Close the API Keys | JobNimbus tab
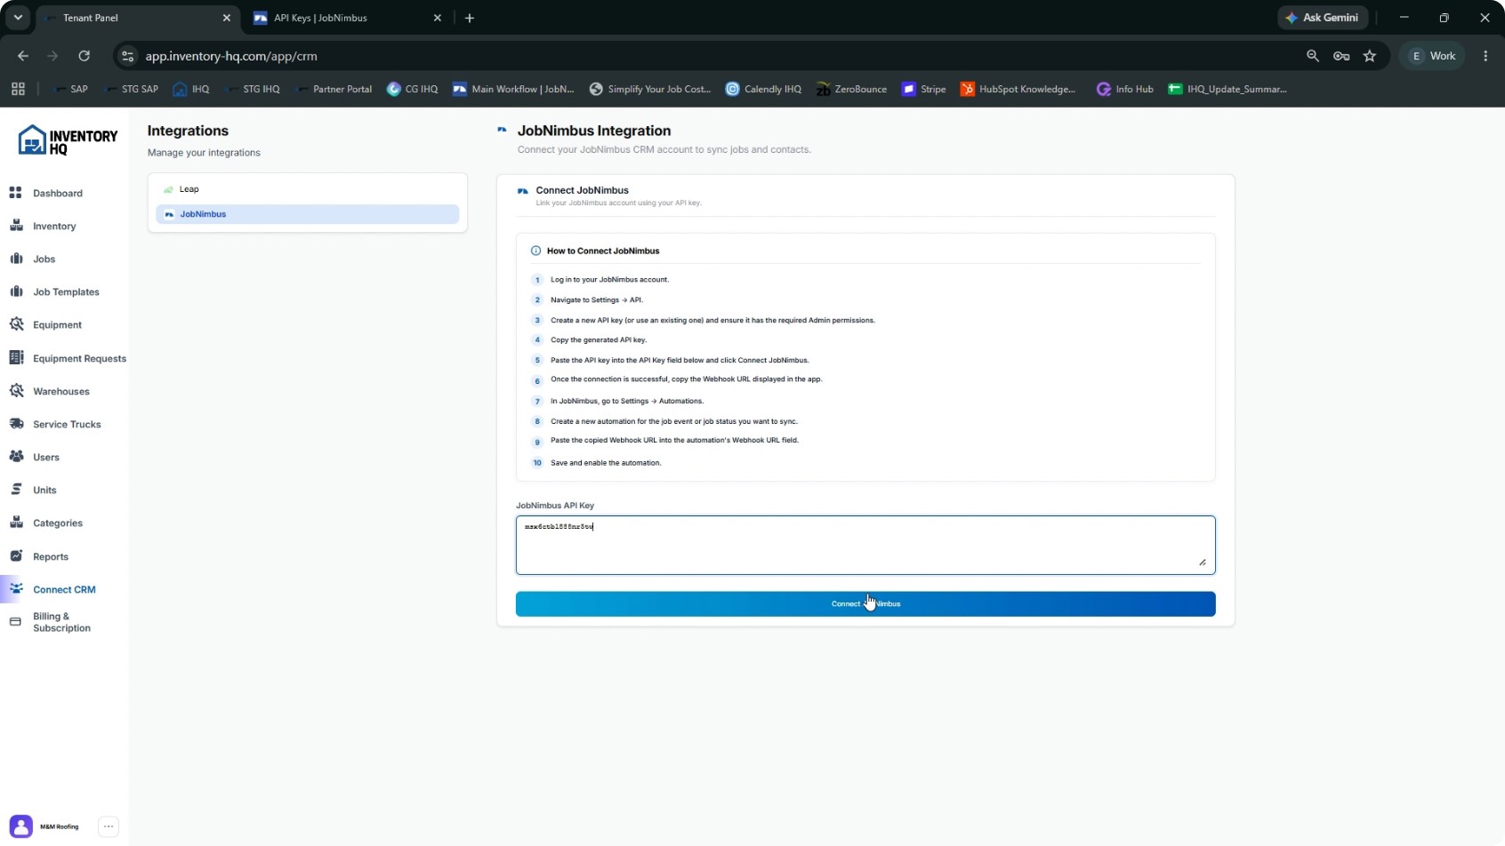Screen dimensions: 1505x846 click(x=438, y=18)
